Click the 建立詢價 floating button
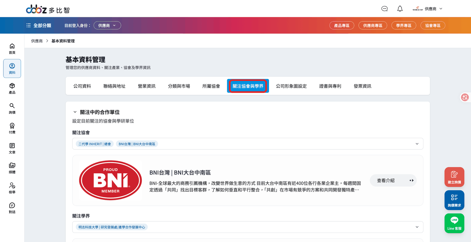This screenshot has width=471, height=242. click(454, 177)
